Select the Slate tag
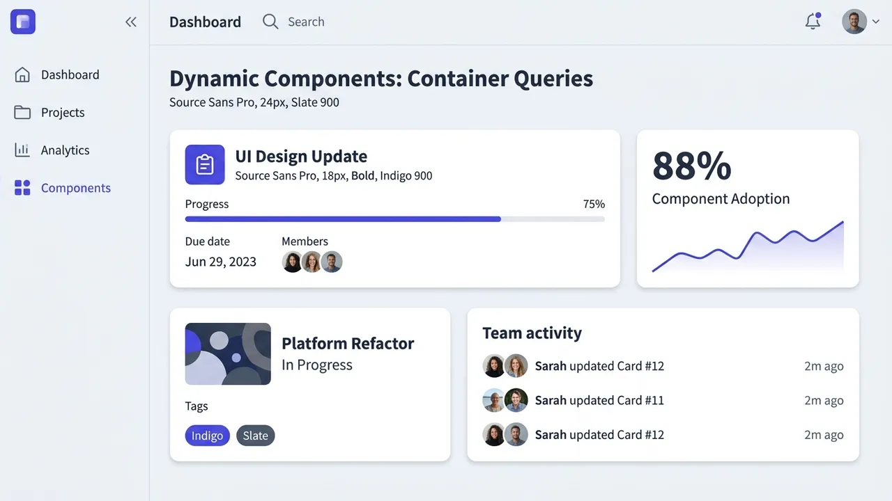This screenshot has height=501, width=892. [x=256, y=436]
